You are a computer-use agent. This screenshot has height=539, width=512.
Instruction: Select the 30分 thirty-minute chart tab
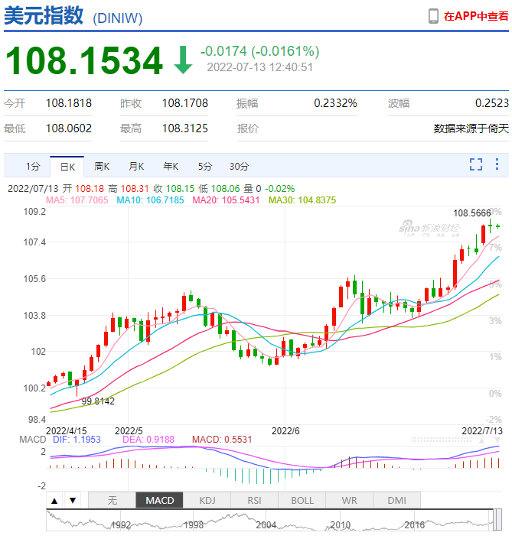[239, 166]
